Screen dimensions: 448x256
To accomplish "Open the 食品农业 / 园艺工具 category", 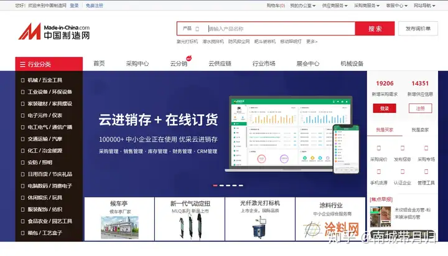I will tap(50, 221).
